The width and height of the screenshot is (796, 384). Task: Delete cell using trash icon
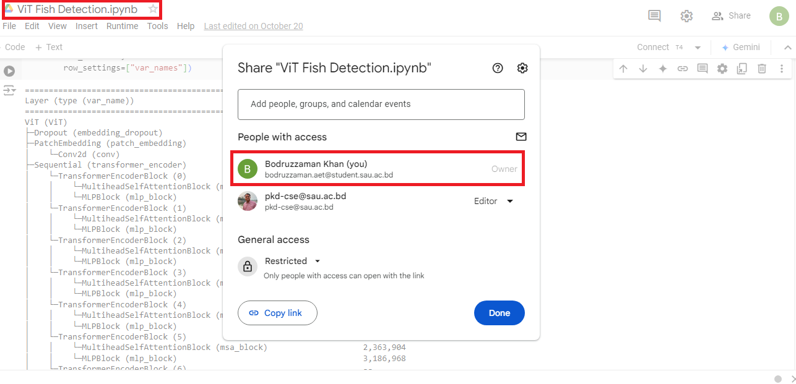pyautogui.click(x=762, y=69)
